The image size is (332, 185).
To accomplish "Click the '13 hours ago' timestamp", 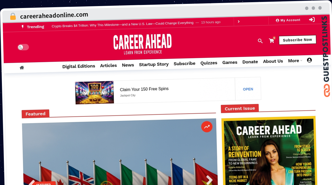I will (211, 22).
